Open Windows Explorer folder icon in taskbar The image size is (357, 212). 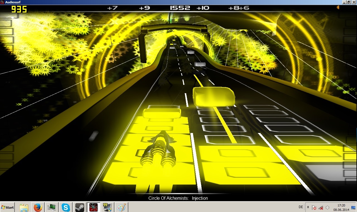[24, 207]
